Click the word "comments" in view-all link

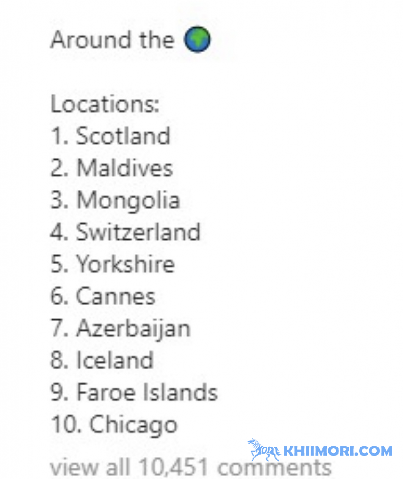click(x=275, y=468)
